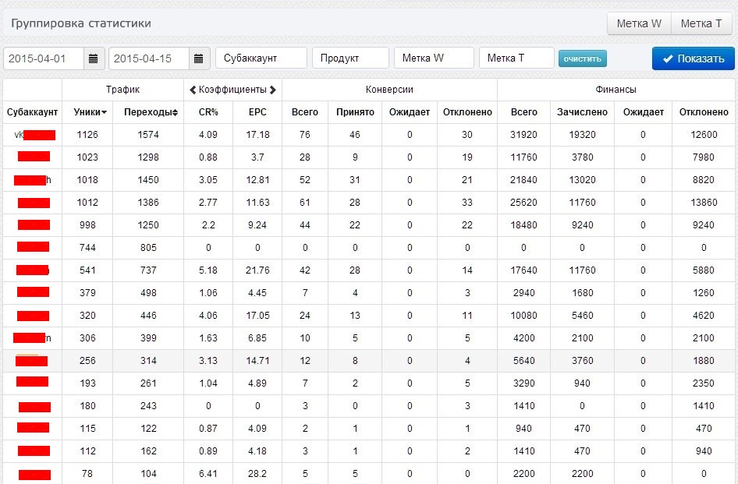The height and width of the screenshot is (484, 738).
Task: Click right chevron beside Коэффициенты header
Action: point(273,90)
